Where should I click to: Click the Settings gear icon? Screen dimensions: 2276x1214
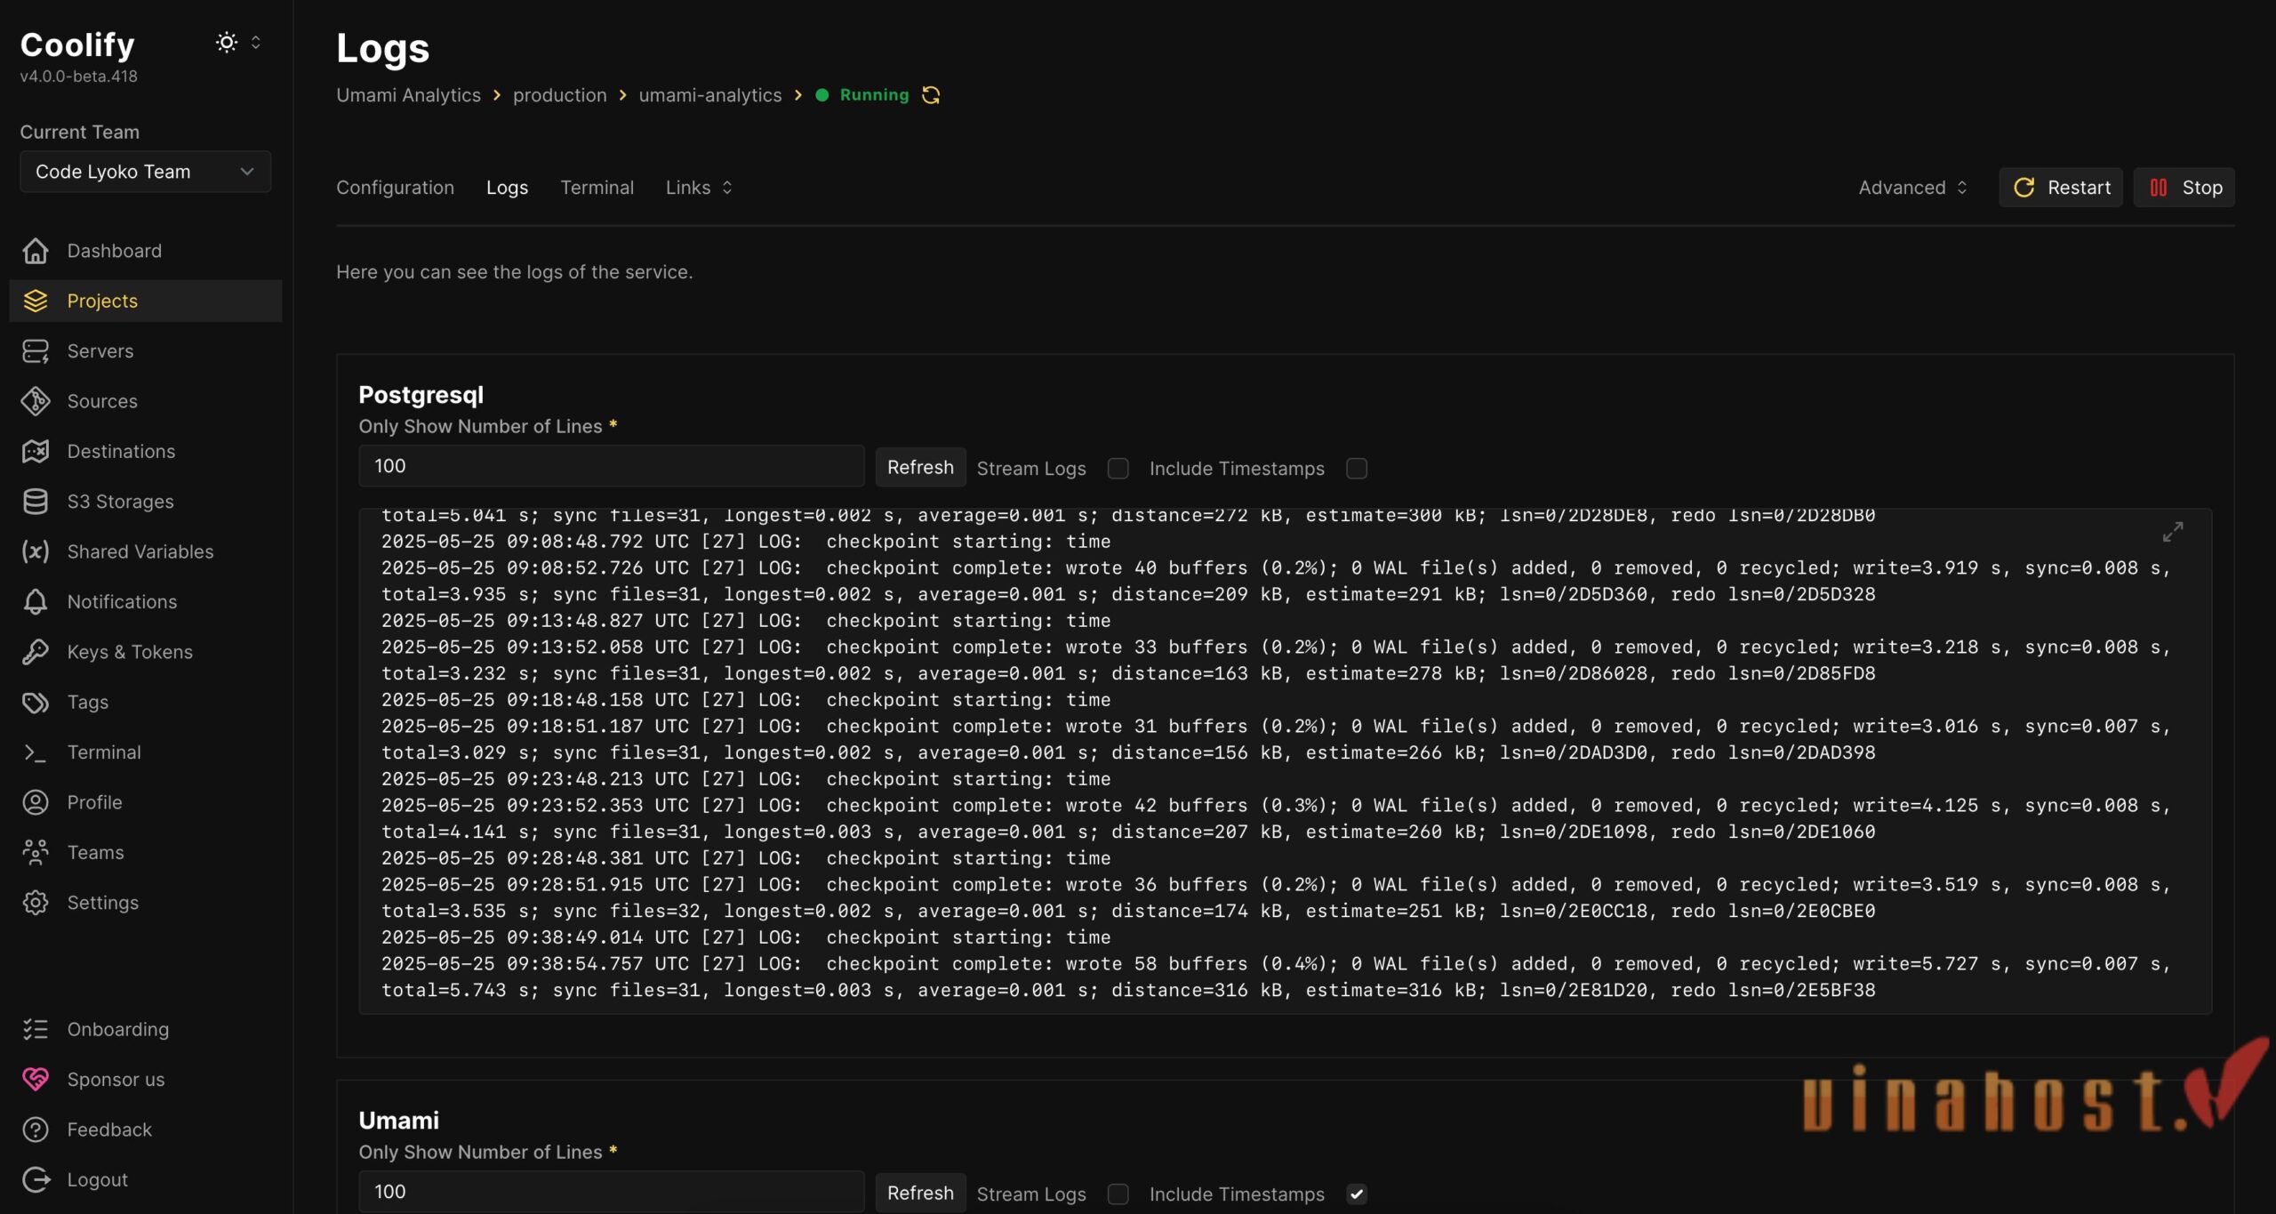click(x=36, y=903)
